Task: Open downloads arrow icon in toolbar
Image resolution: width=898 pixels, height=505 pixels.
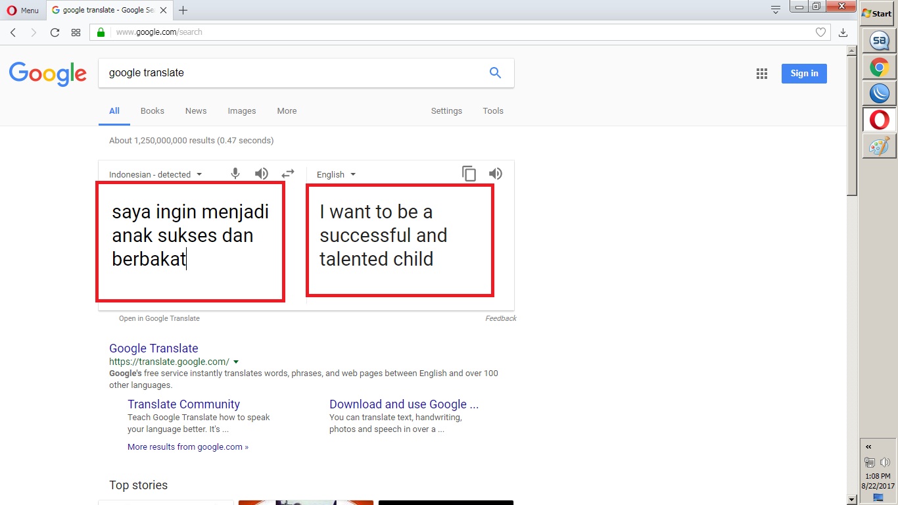Action: 843,32
